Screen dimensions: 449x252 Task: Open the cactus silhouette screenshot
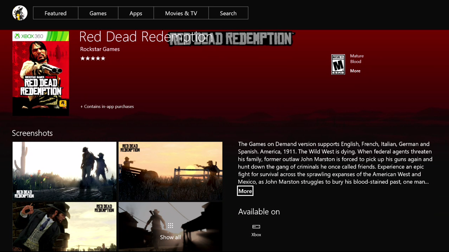(65, 171)
